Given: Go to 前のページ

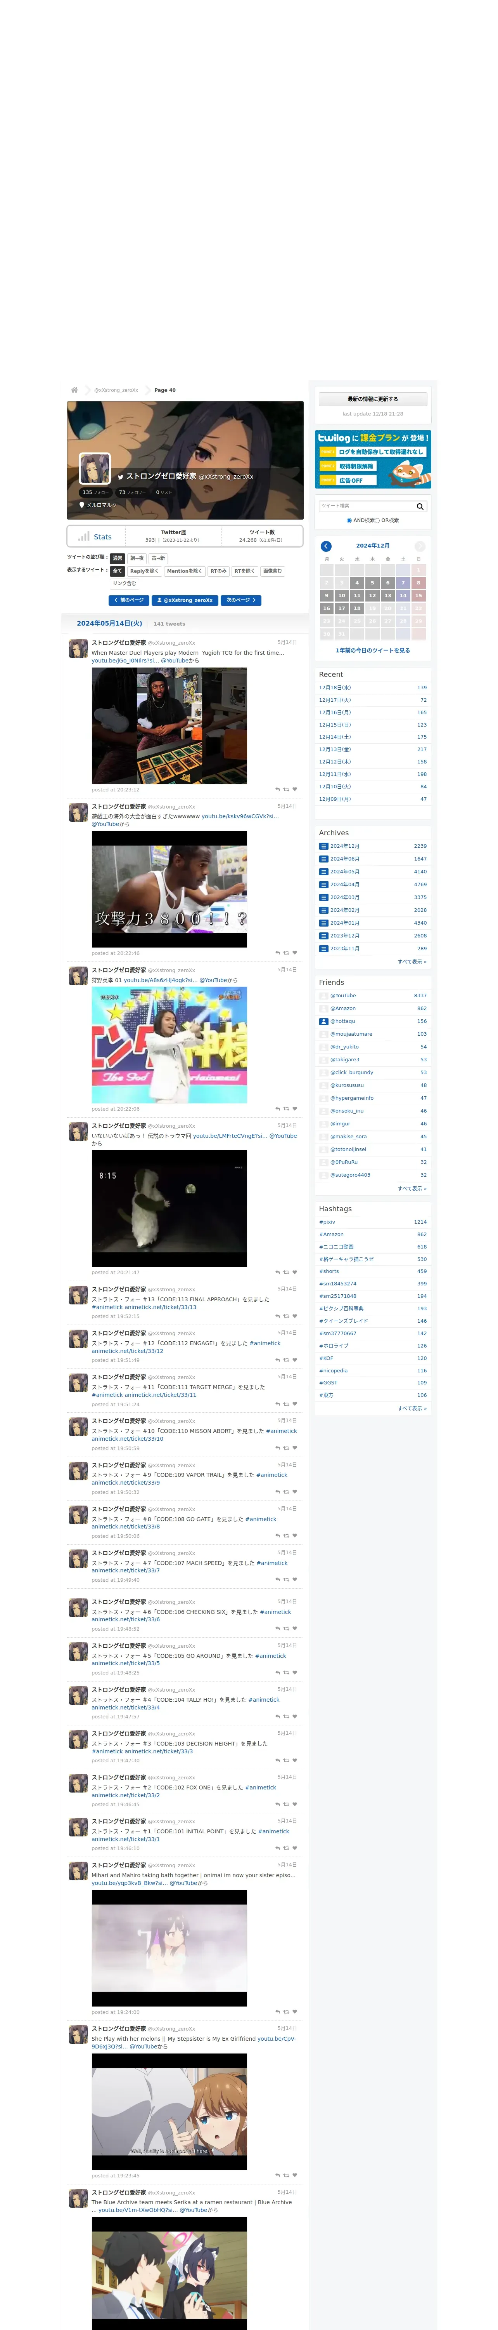Looking at the screenshot, I should (128, 601).
